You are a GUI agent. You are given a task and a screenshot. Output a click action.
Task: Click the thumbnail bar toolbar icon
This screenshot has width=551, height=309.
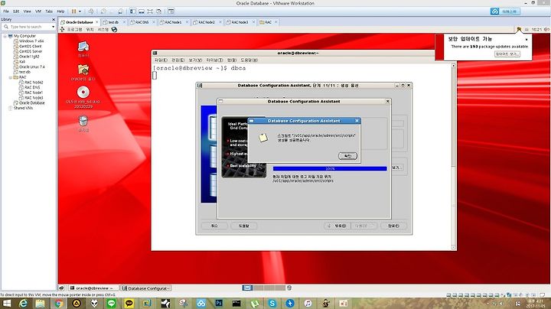142,11
